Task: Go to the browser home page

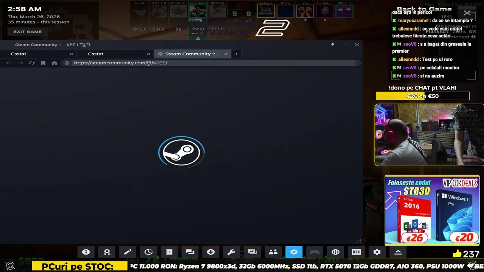Action: tap(54, 63)
